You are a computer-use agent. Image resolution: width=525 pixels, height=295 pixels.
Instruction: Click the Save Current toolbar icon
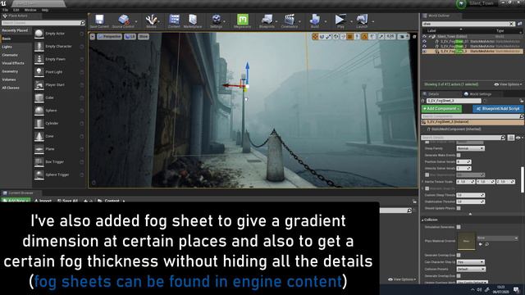[99, 20]
